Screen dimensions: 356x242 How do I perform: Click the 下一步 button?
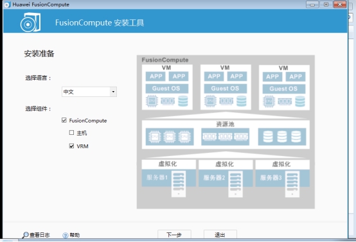(x=174, y=234)
